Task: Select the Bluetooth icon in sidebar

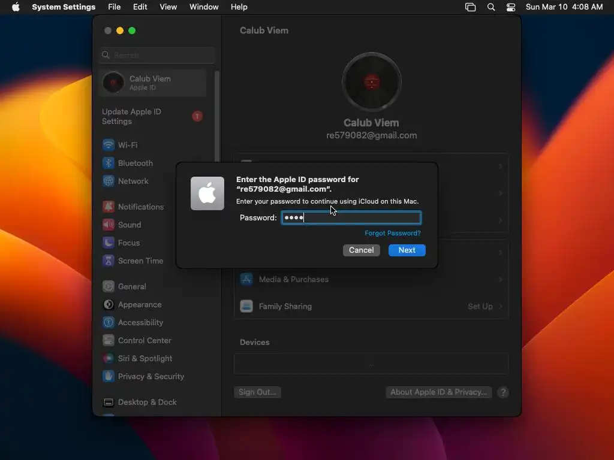Action: point(109,163)
